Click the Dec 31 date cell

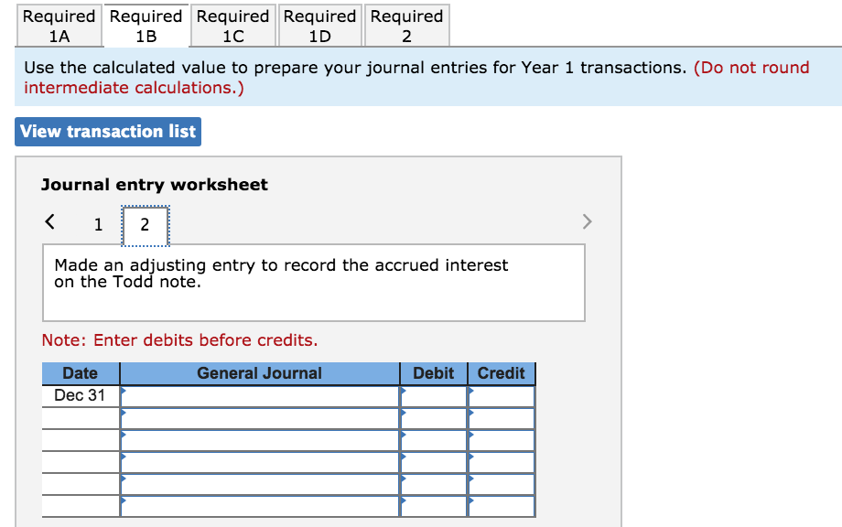click(79, 395)
